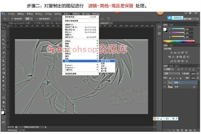
Task: Select the Crop tool
Action: click(3, 44)
